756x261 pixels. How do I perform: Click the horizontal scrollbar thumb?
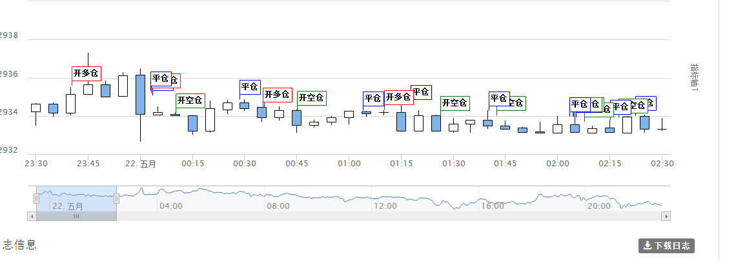pyautogui.click(x=76, y=217)
